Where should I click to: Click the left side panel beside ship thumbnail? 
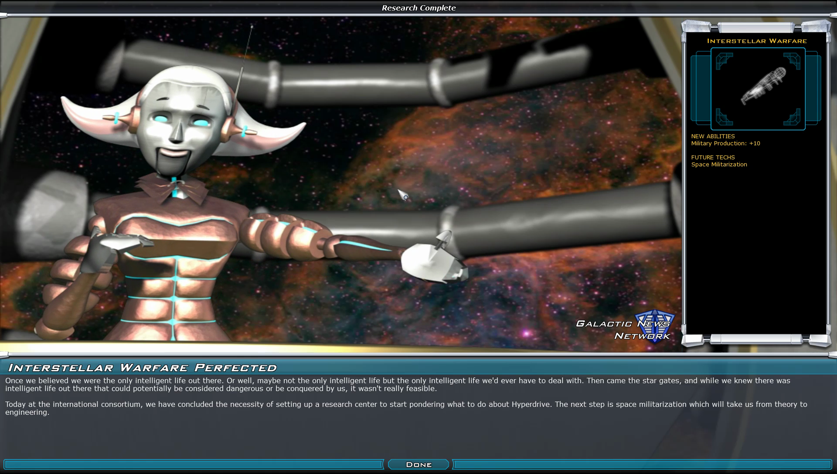701,88
